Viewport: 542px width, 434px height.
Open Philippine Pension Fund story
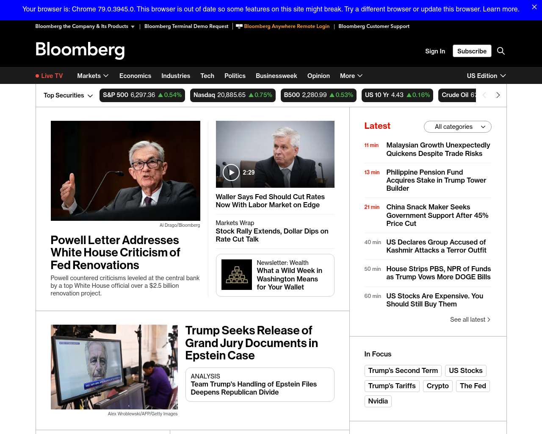[x=436, y=180]
